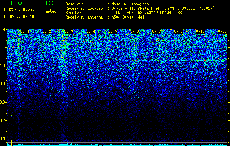Click the Receiving antenna label
Screen dimensions: 230x146
point(84,17)
